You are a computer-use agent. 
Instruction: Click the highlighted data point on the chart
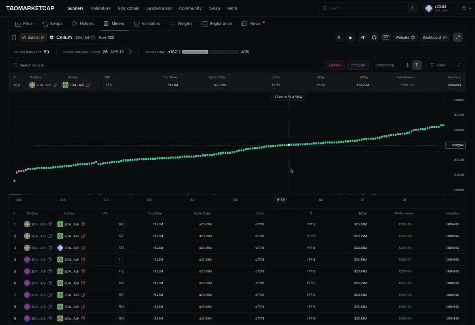point(289,145)
